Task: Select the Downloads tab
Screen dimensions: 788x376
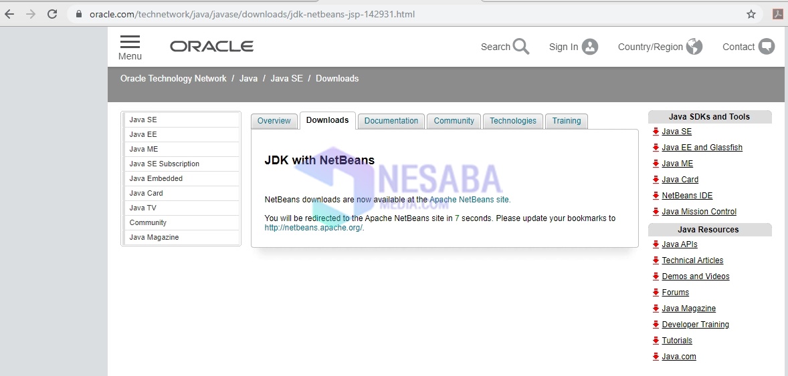Action: (327, 120)
